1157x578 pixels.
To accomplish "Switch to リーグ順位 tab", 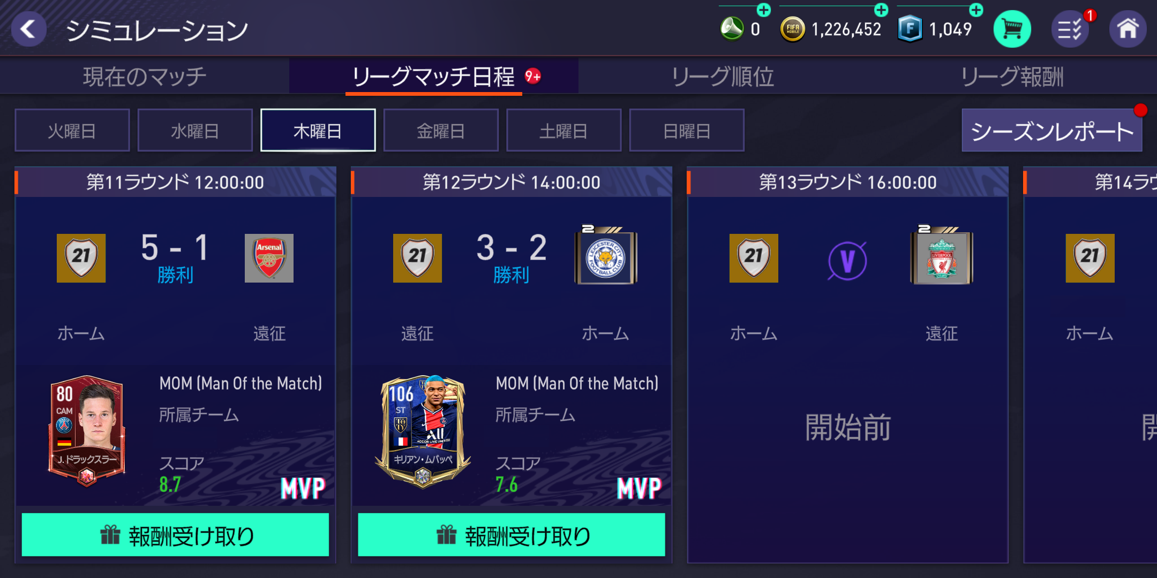I will click(723, 77).
